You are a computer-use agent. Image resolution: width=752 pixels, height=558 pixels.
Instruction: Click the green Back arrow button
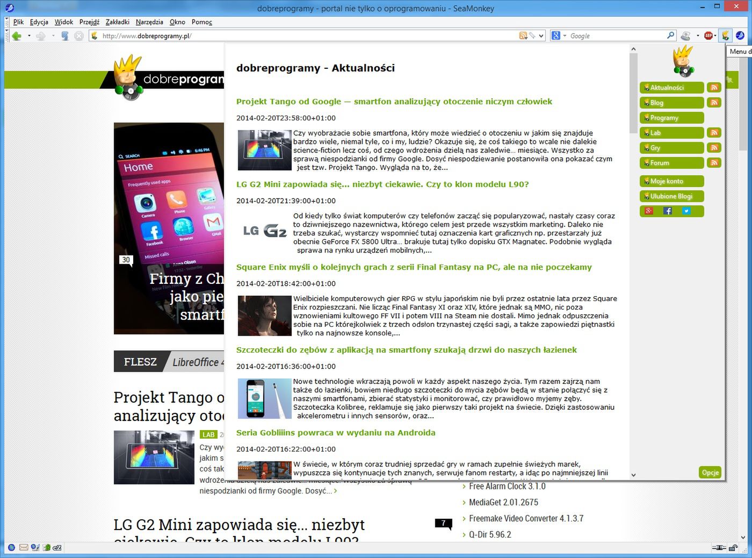point(17,36)
